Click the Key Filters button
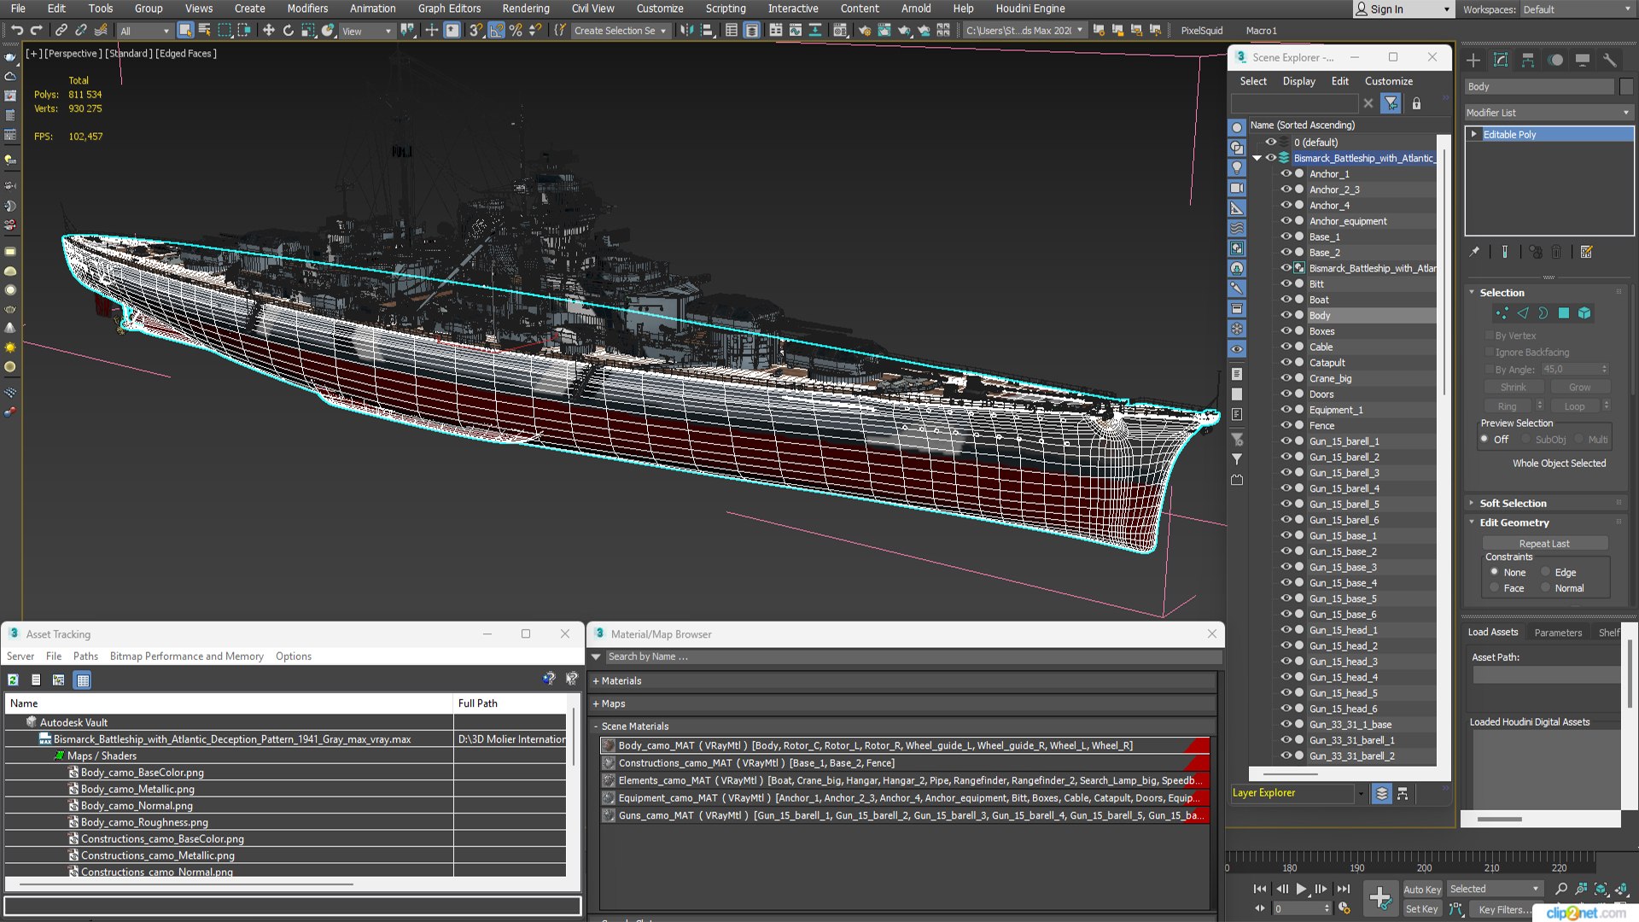The height and width of the screenshot is (922, 1639). [1503, 909]
